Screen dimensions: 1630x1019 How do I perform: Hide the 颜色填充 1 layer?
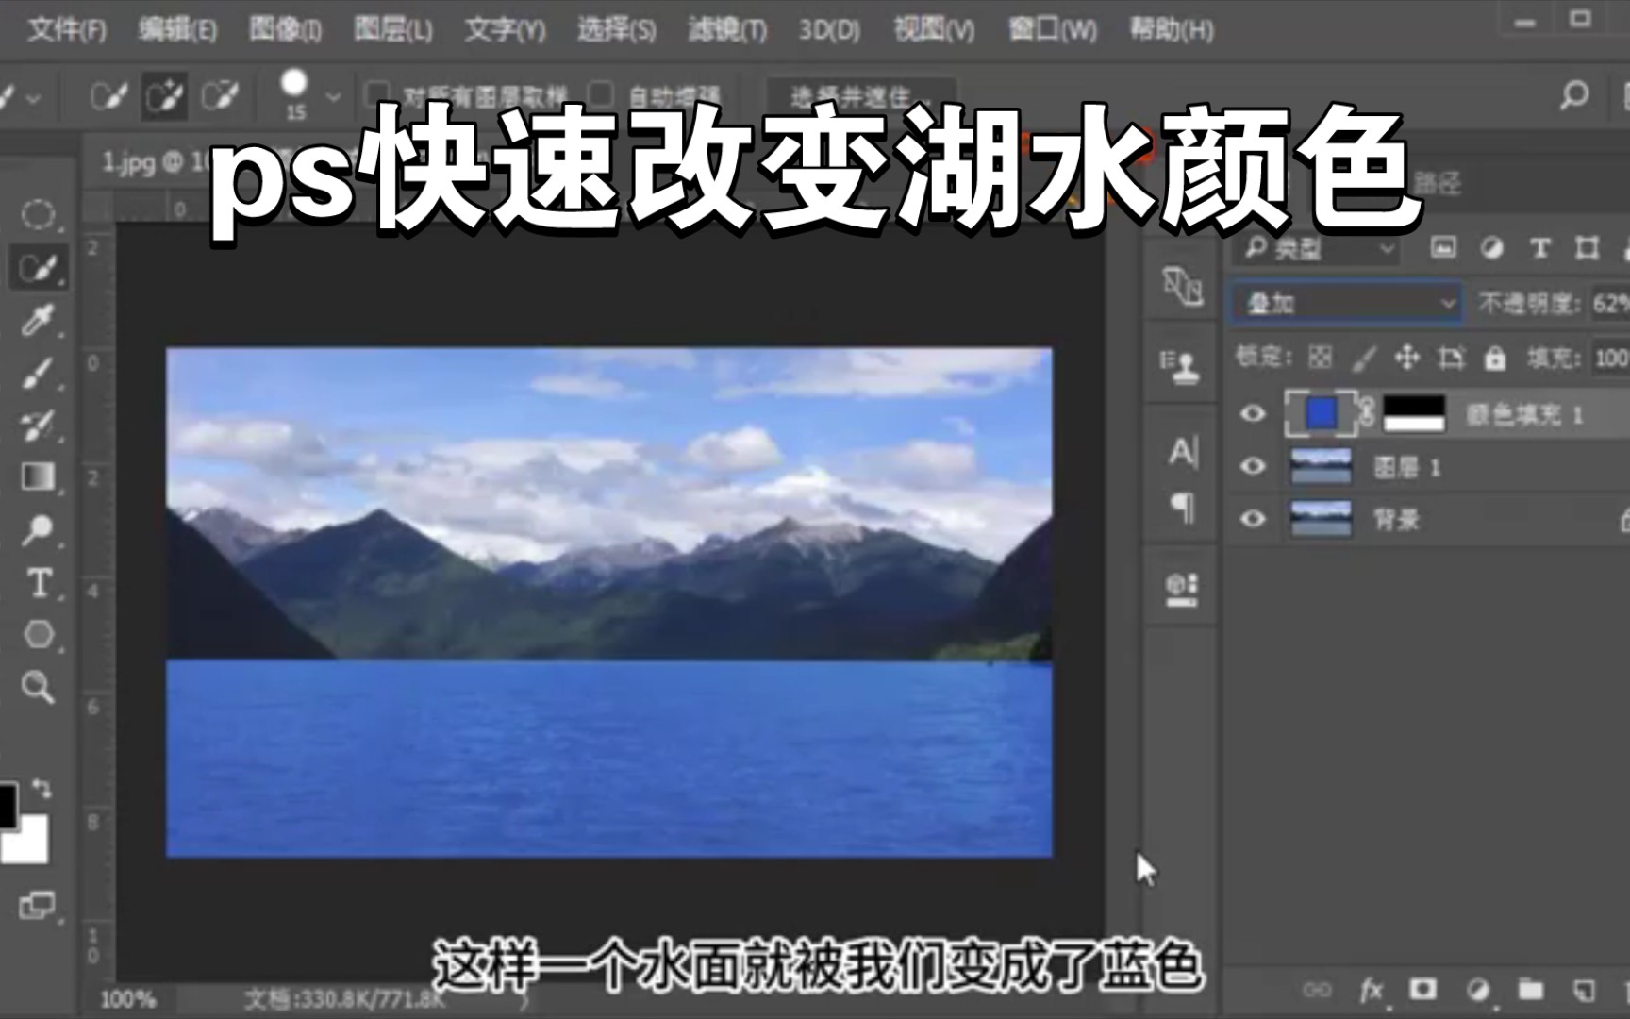coord(1253,413)
